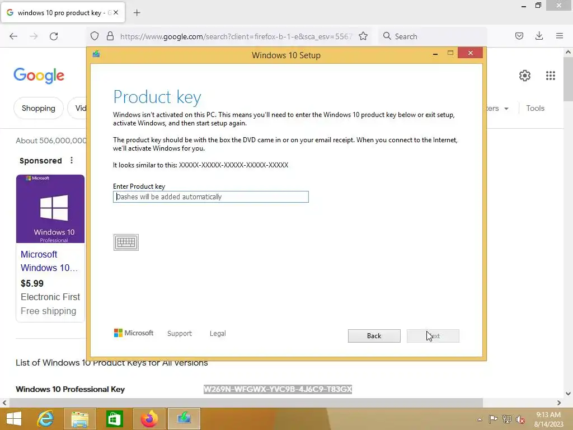Reload the current Firefox page
The height and width of the screenshot is (430, 573).
coord(54,36)
